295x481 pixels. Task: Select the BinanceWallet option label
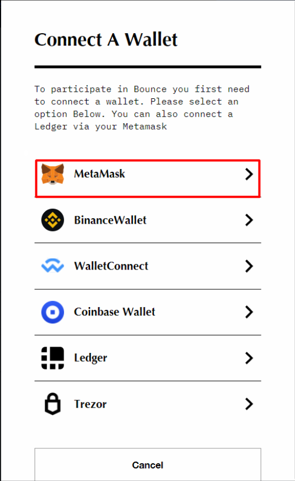110,220
